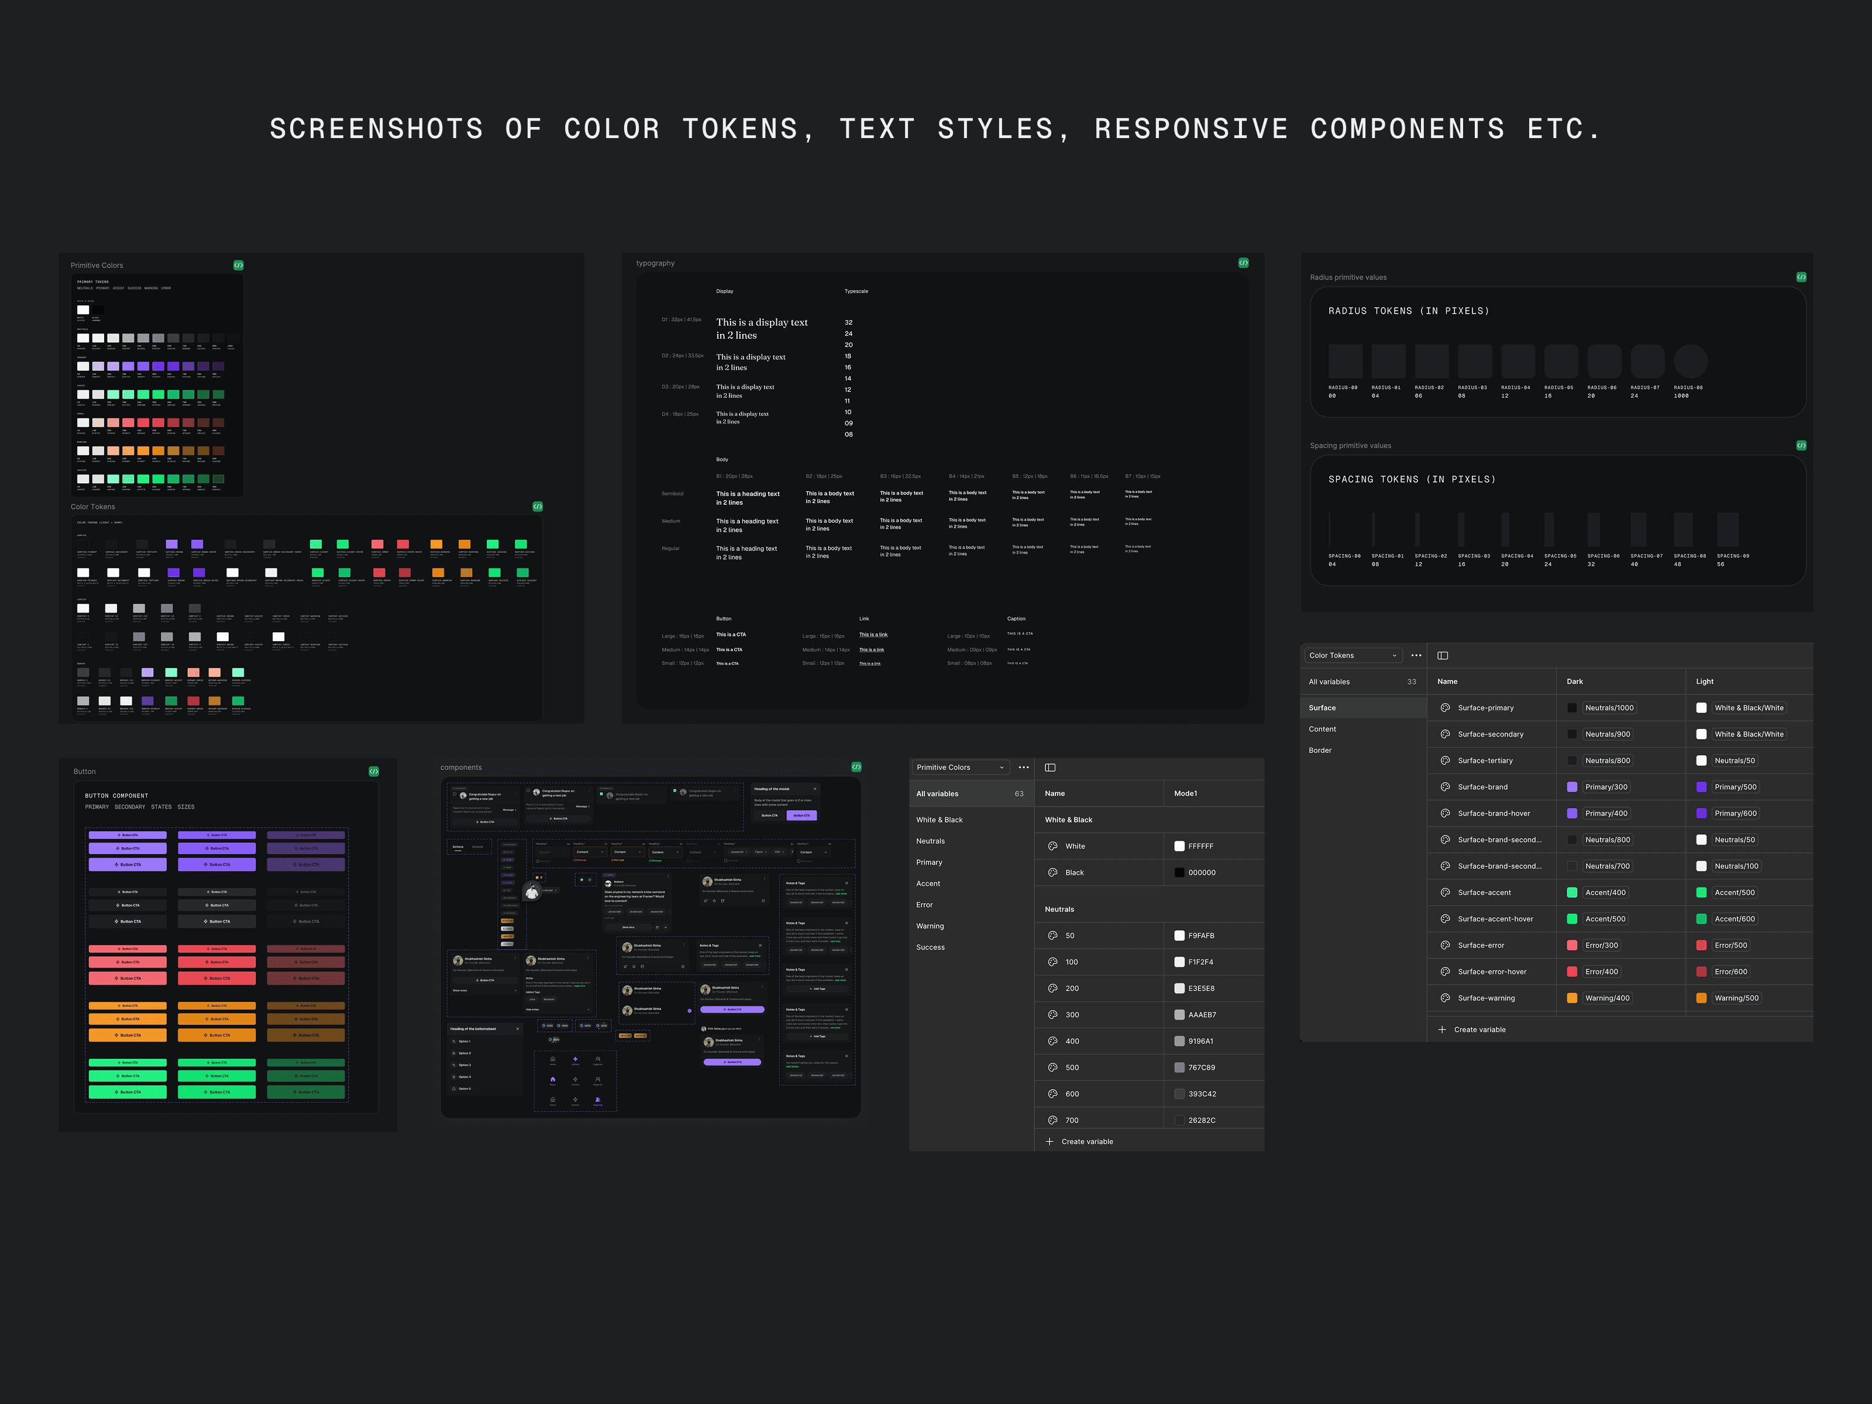Screen dimensions: 1872x1404
Task: Click Primary/300 swatch for Surface-brand dark
Action: pos(1572,787)
